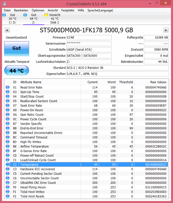Click status orb of Hardware ECC recovered row

(8, 169)
